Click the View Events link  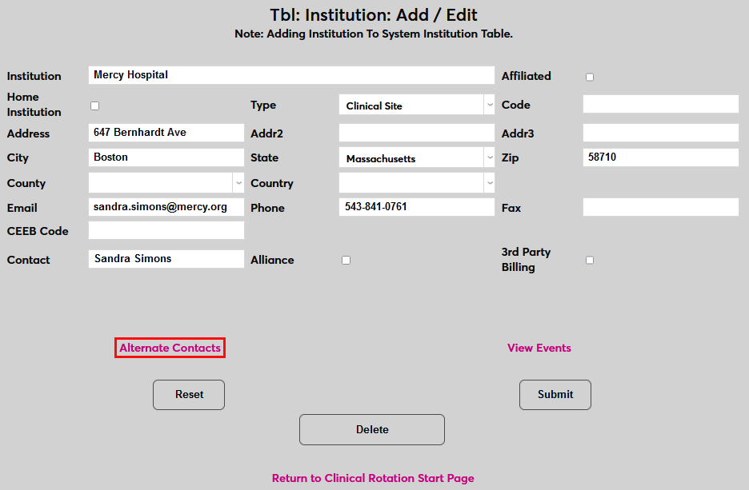539,348
